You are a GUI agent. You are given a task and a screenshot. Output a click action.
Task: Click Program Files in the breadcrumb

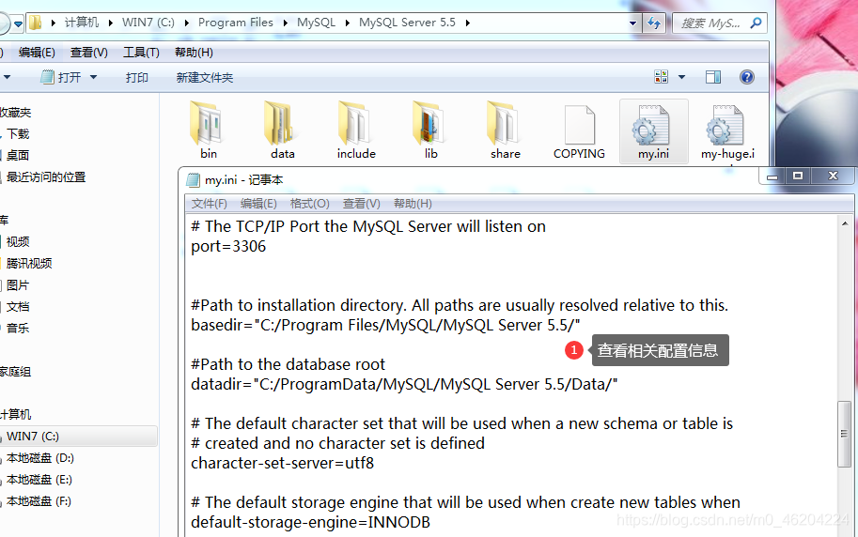(x=235, y=23)
